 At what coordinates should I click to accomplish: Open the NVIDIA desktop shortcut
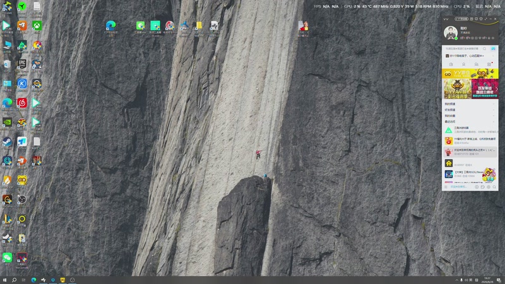[7, 122]
